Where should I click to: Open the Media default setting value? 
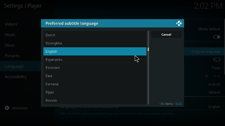pos(209,29)
